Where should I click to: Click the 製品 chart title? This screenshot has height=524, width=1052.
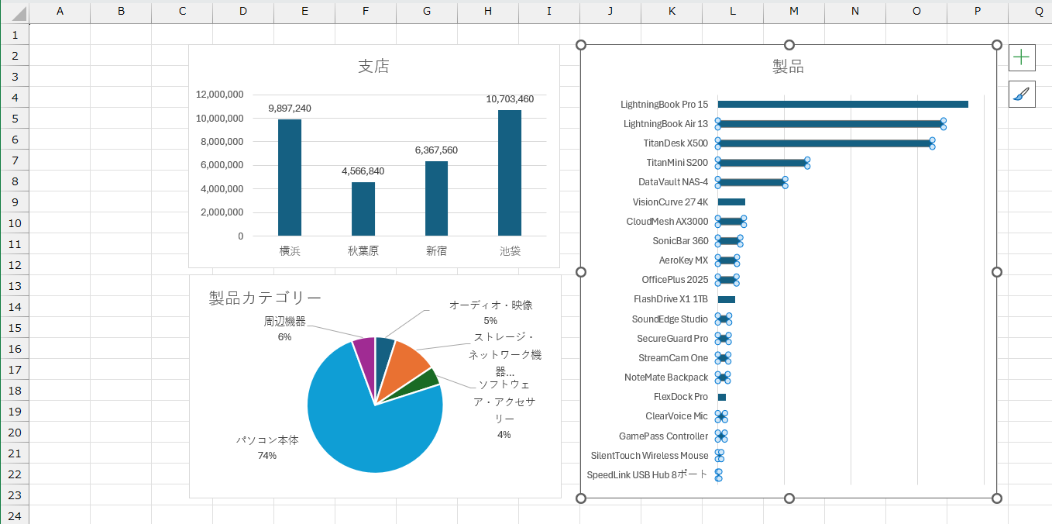pyautogui.click(x=788, y=67)
